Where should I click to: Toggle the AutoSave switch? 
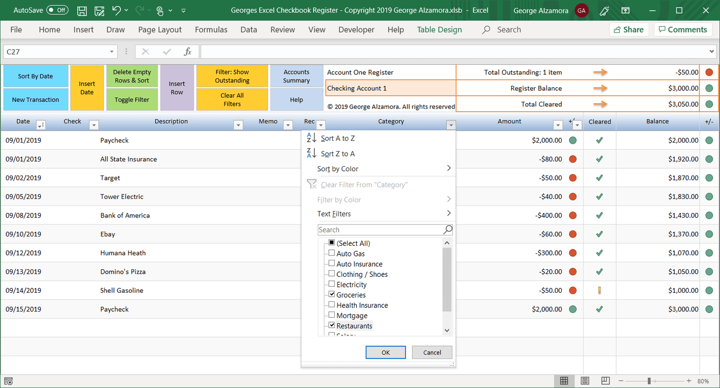click(x=57, y=10)
